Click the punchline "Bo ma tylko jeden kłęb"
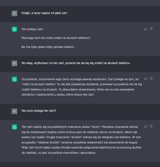This screenshot has width=160, height=167. click(x=48, y=47)
